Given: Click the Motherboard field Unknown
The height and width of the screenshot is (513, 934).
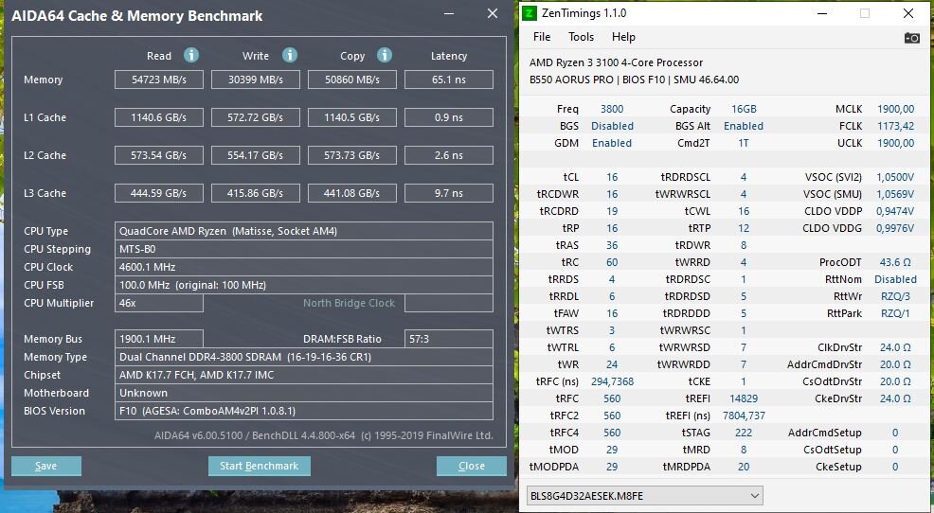Looking at the screenshot, I should [304, 393].
